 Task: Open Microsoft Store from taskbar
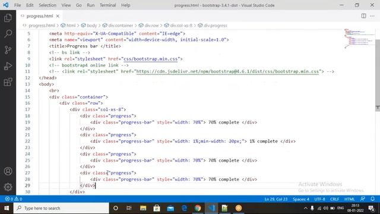pyautogui.click(x=157, y=208)
